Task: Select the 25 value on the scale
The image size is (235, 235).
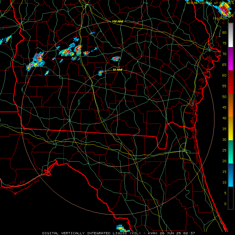Action: point(224,150)
